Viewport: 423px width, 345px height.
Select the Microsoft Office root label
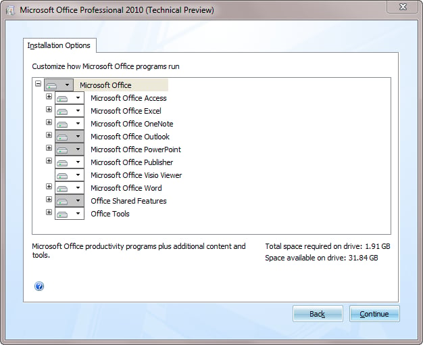coord(105,85)
